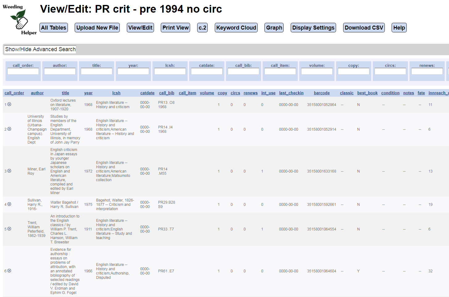This screenshot has height=297, width=449.
Task: Open Print View
Action: [x=175, y=28]
